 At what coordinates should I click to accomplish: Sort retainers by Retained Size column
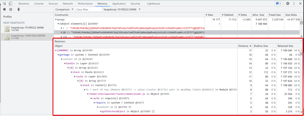click(x=288, y=46)
